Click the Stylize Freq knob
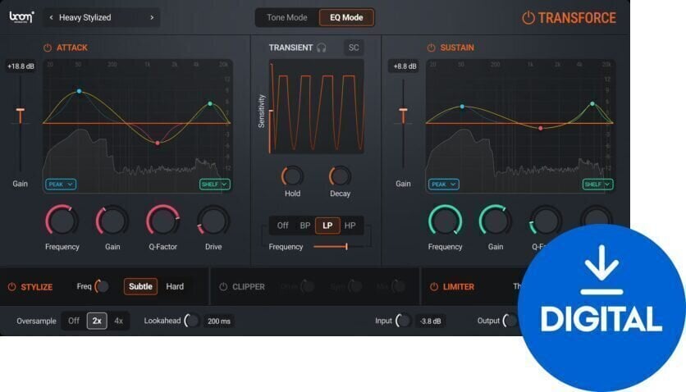The height and width of the screenshot is (392, 686). coord(102,286)
